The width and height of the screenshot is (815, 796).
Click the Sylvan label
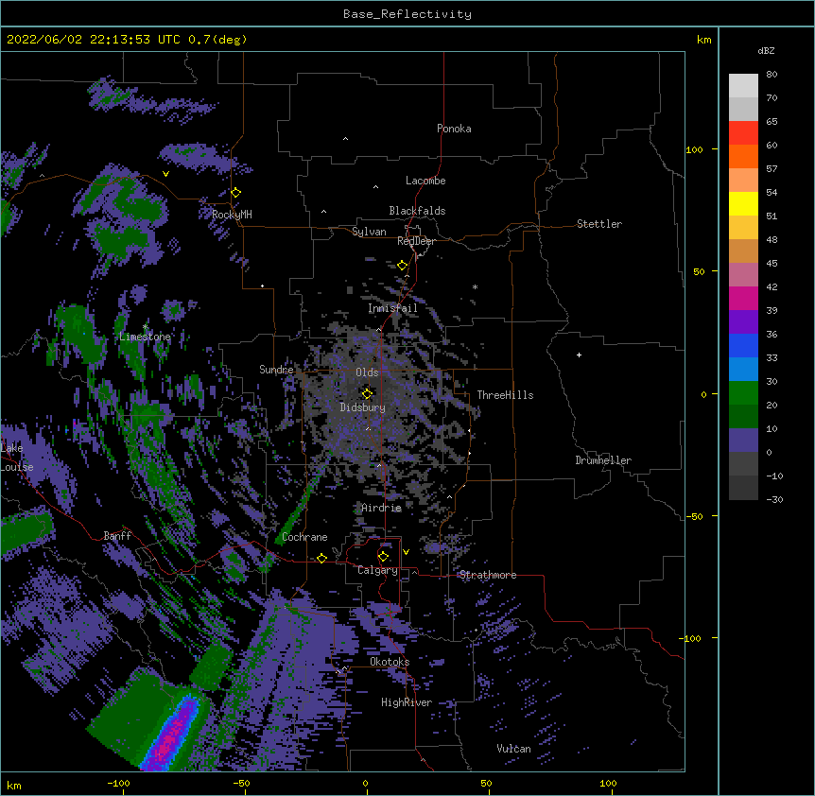click(x=369, y=232)
